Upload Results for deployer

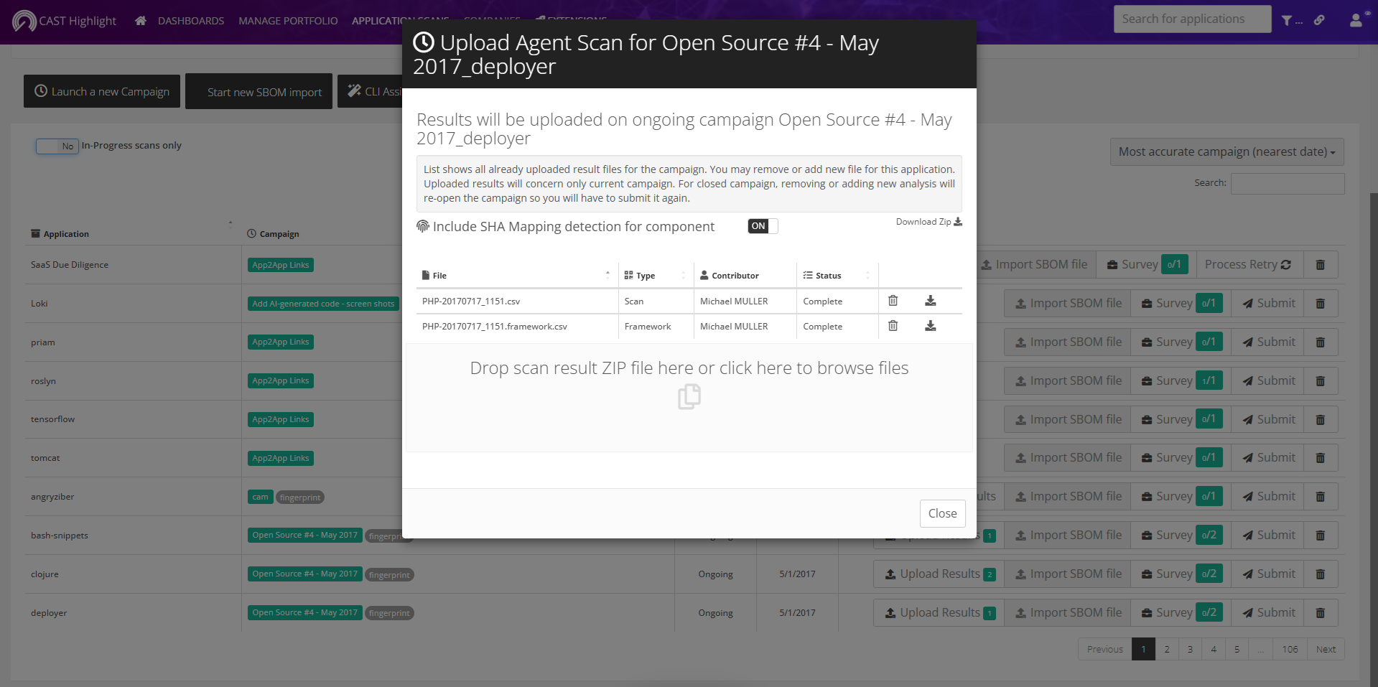click(x=939, y=612)
